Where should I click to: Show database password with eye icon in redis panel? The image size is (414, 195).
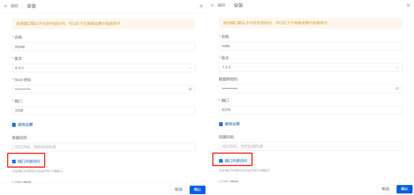click(x=397, y=88)
